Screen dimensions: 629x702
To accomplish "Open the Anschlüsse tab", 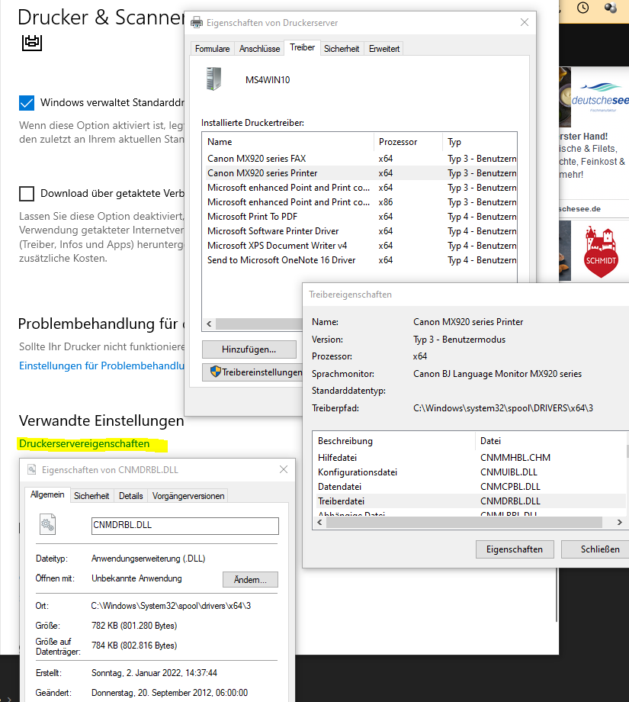I will coord(259,48).
